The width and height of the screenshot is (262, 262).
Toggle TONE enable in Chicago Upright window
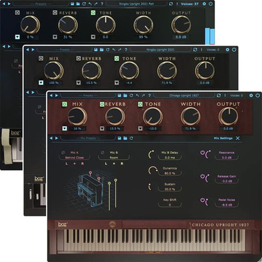pyautogui.click(x=140, y=104)
